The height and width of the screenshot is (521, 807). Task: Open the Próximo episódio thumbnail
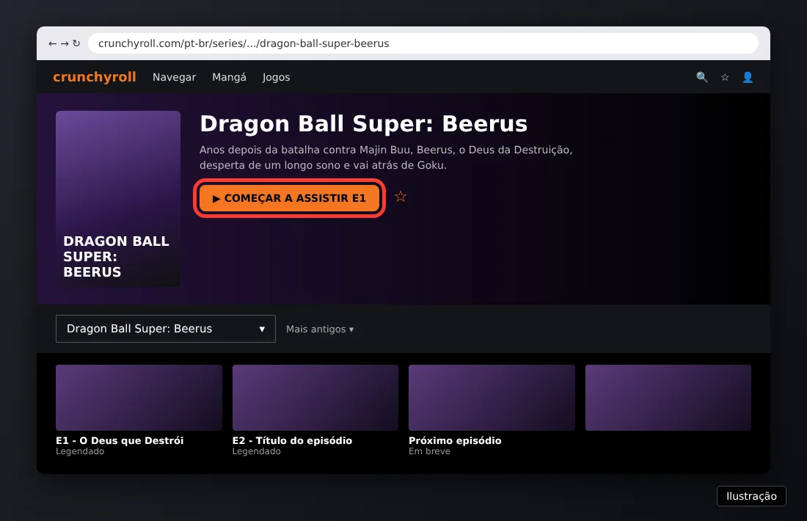[x=492, y=398]
